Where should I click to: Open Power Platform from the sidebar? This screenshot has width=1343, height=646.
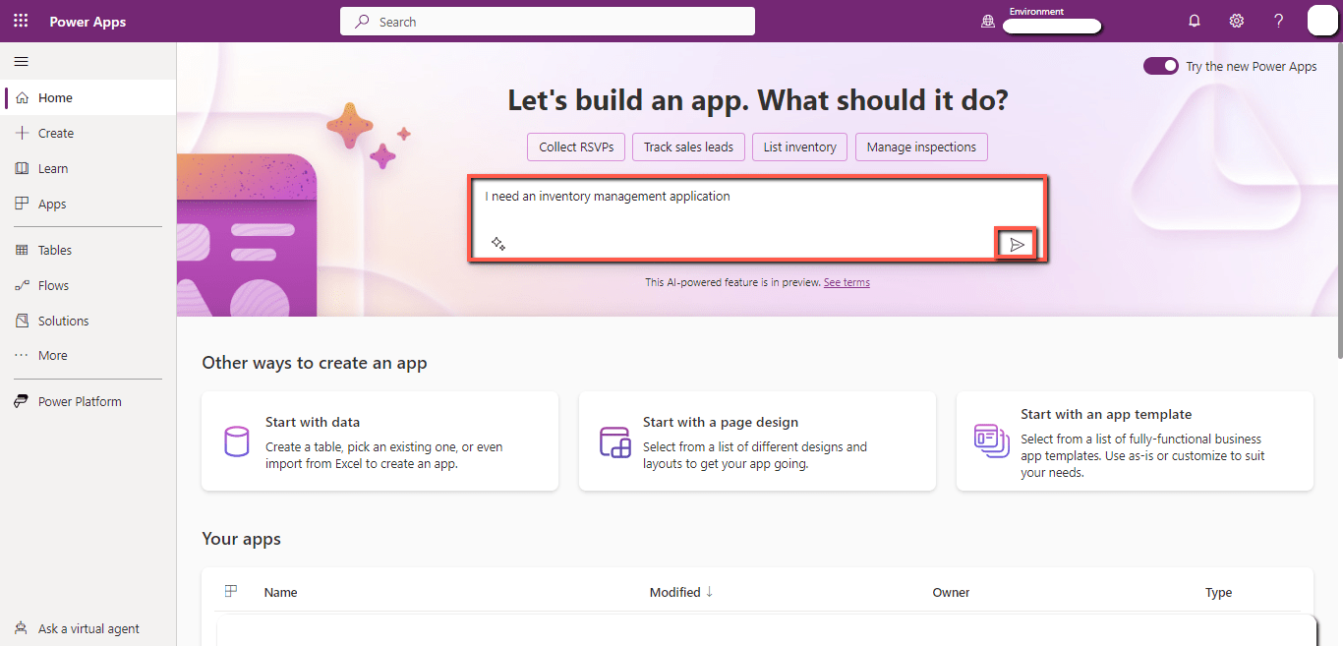pos(88,401)
